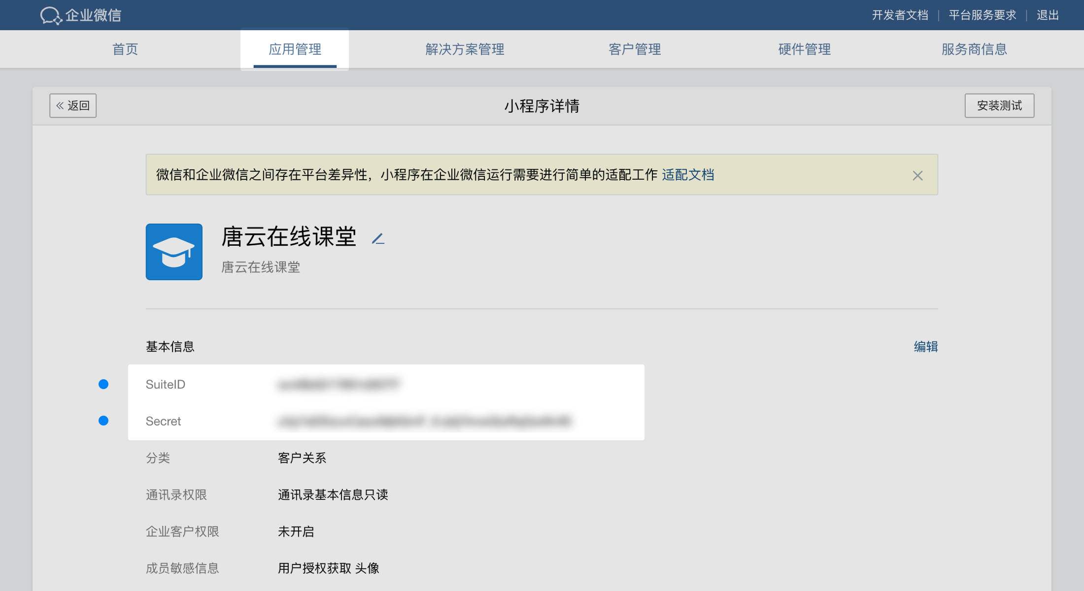Click the gray 唐云在线课堂 subtitle

click(x=261, y=267)
